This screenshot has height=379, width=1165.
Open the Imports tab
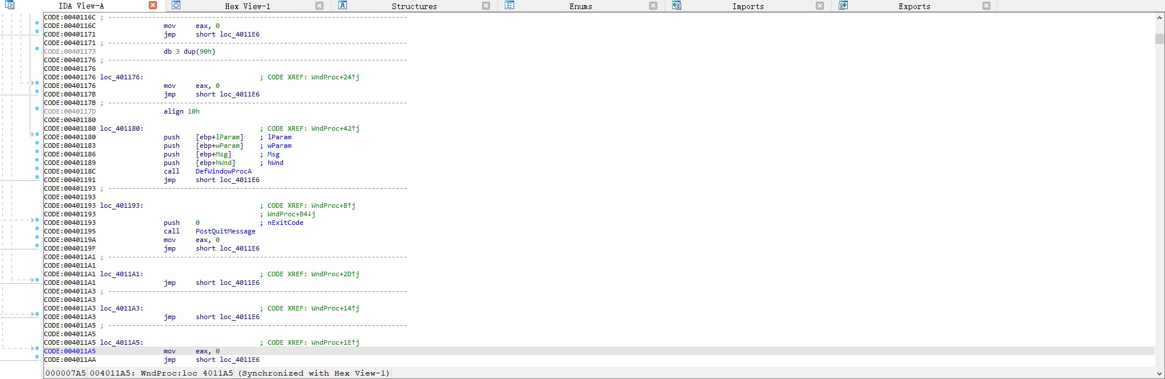coord(747,6)
